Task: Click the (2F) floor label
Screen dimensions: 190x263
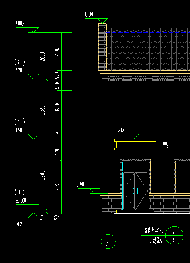Action: tap(20, 122)
